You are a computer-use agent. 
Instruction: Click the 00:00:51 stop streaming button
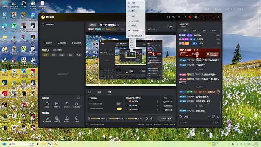pos(165,118)
